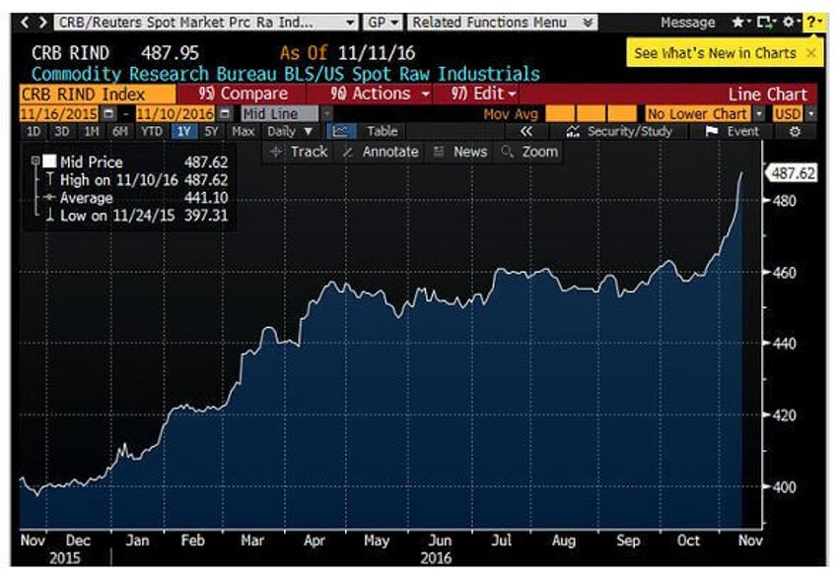Edit the end date 11/10/2016
This screenshot has width=838, height=577.
click(175, 113)
